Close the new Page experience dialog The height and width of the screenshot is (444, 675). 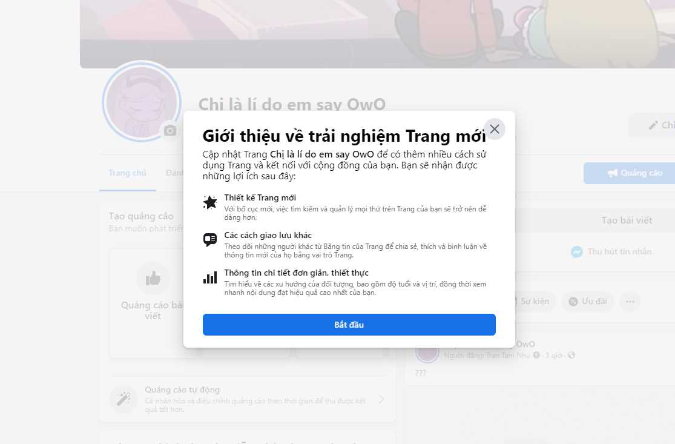494,129
